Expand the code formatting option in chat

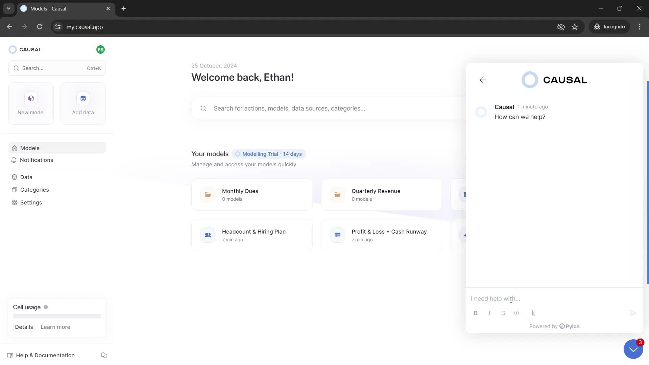[516, 312]
